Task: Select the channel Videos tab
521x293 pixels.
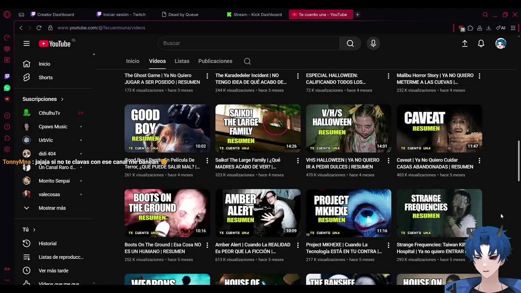Action: pyautogui.click(x=157, y=61)
